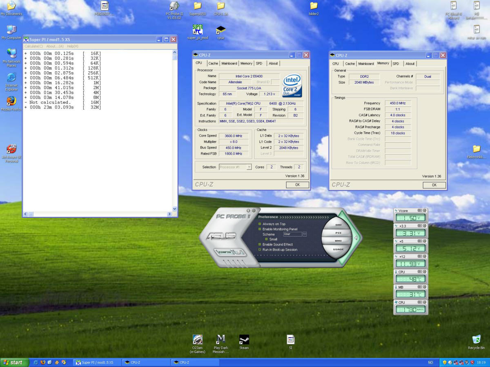490x367 pixels.
Task: Open O2Jam (e-Games) desktop icon
Action: (x=198, y=344)
